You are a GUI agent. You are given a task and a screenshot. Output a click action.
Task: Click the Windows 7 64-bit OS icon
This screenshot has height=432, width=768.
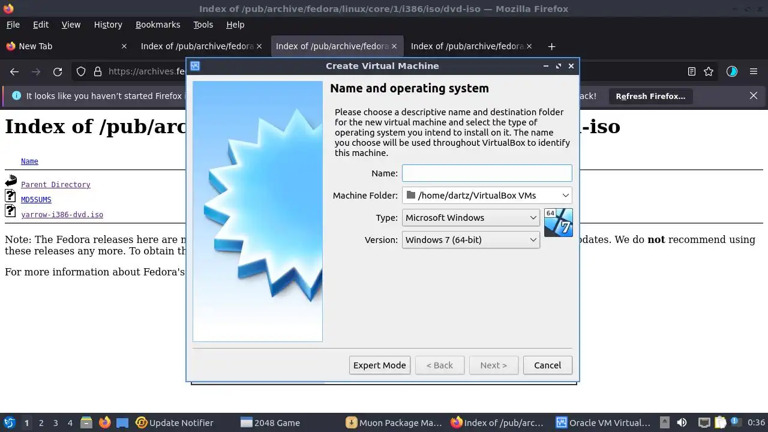558,223
